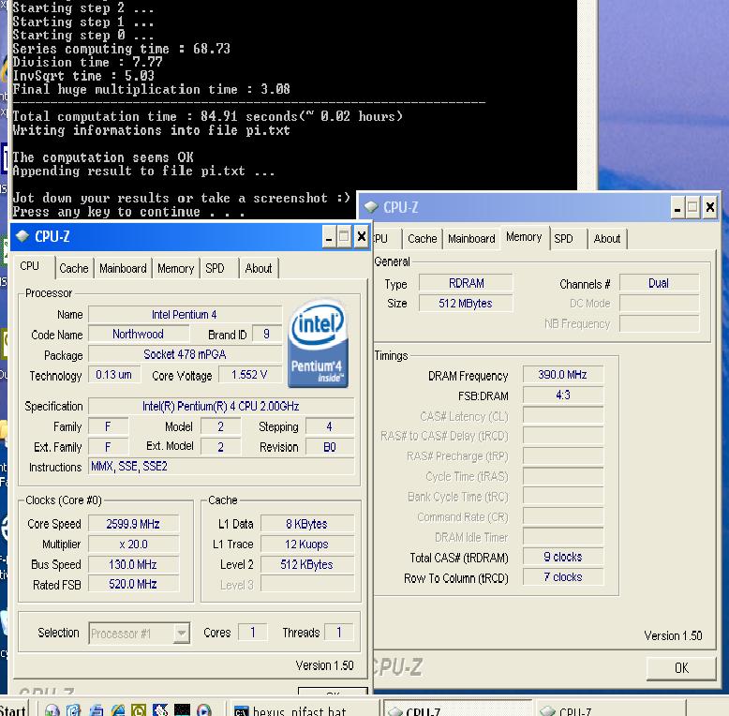
Task: Click the Channels # value 'Dual'
Action: 659,283
